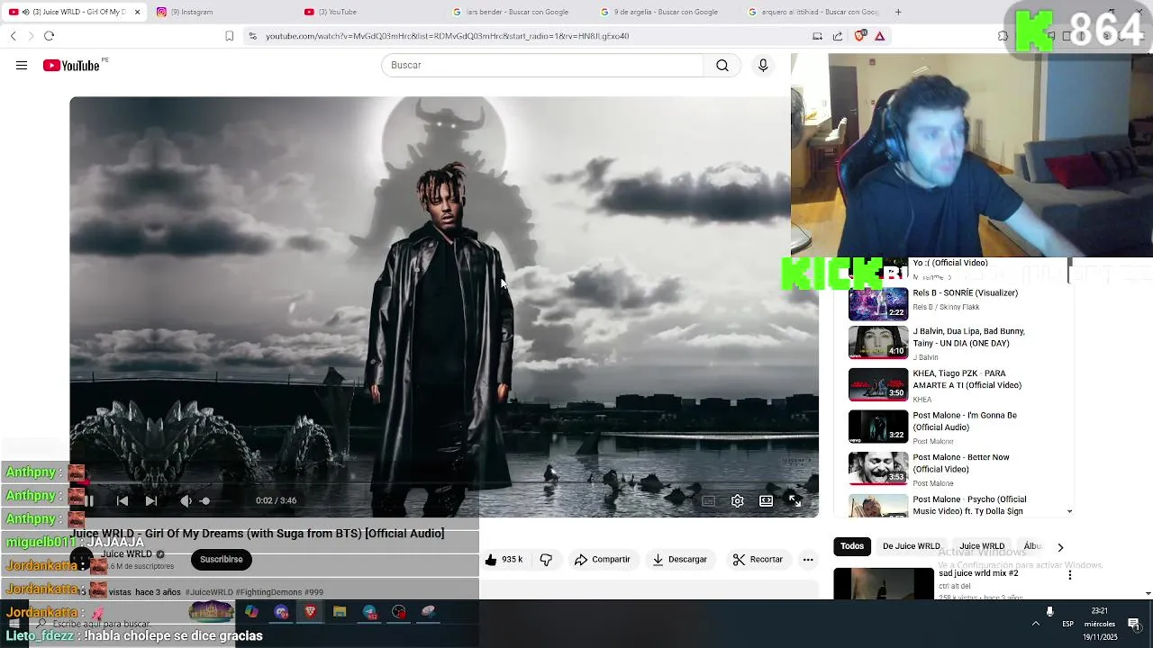Image resolution: width=1153 pixels, height=648 pixels.
Task: Open the Windows notifications center
Action: (x=1133, y=624)
